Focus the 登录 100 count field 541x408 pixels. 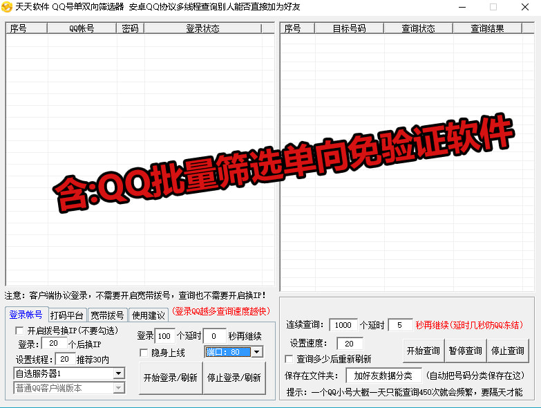coord(164,336)
